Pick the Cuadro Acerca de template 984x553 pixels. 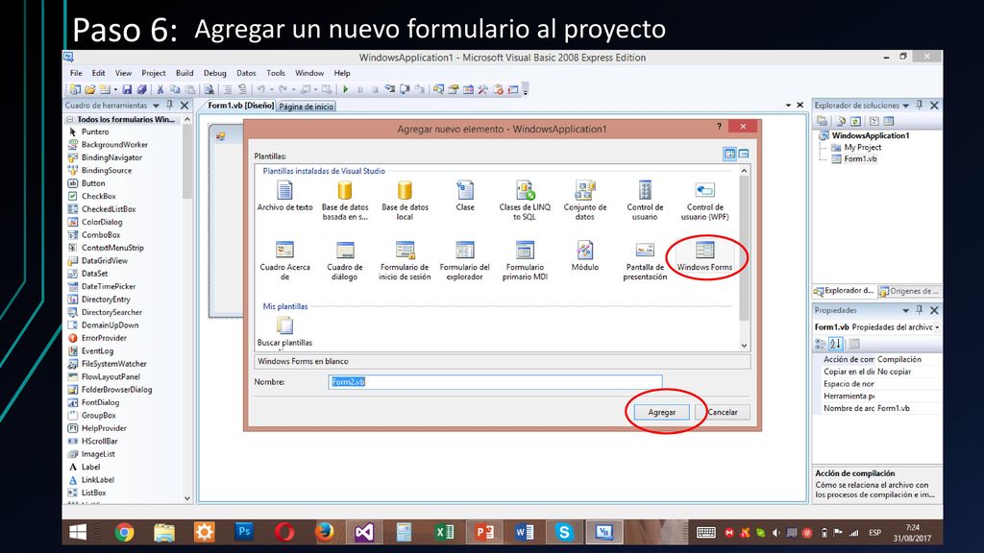pyautogui.click(x=284, y=260)
